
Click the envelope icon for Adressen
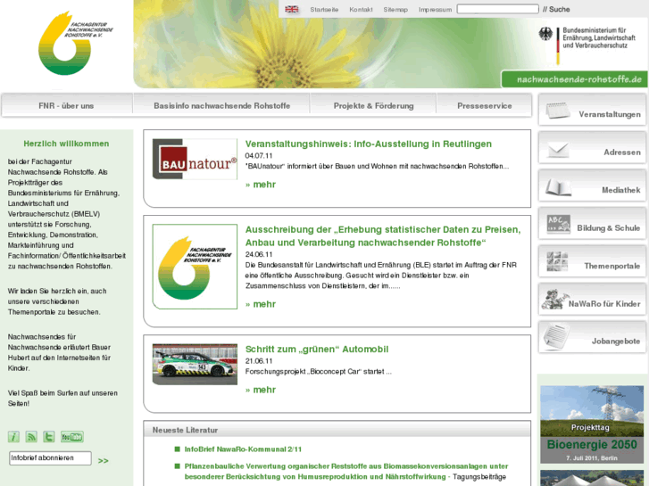(x=558, y=149)
